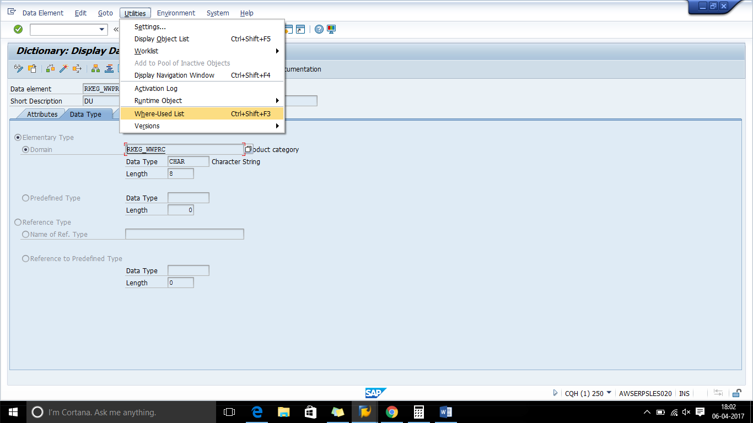Toggle Display/Change mode icon
753x423 pixels.
click(18, 69)
